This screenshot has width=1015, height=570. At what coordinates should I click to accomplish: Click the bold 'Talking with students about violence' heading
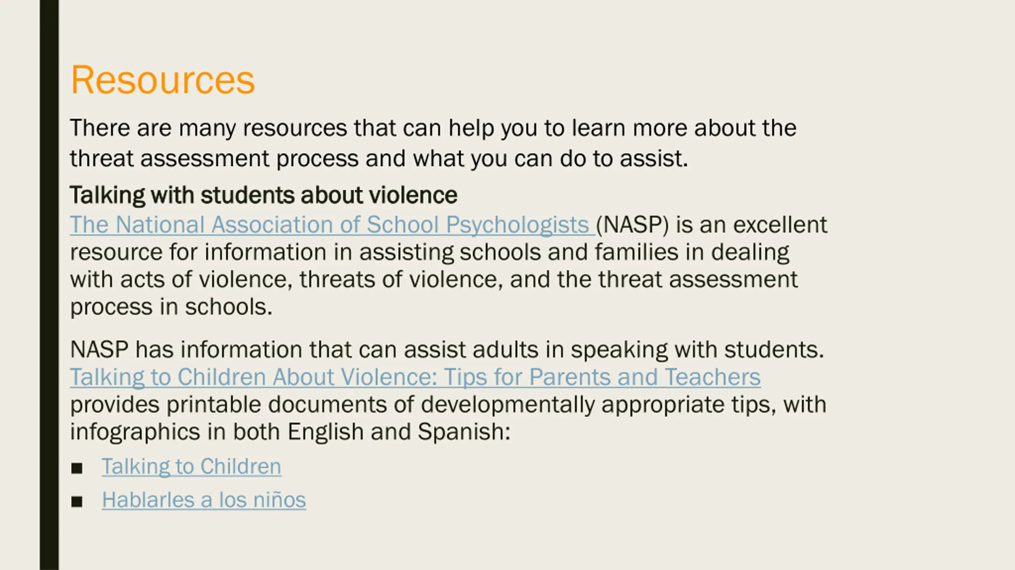(x=264, y=195)
